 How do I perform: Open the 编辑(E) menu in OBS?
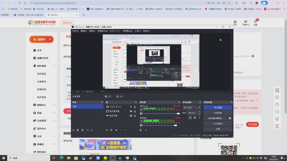coord(84,31)
